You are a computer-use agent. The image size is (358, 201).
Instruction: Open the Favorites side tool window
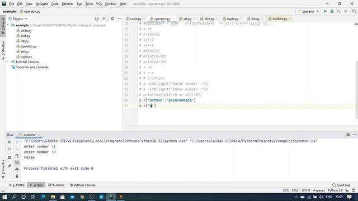pyautogui.click(x=3, y=169)
